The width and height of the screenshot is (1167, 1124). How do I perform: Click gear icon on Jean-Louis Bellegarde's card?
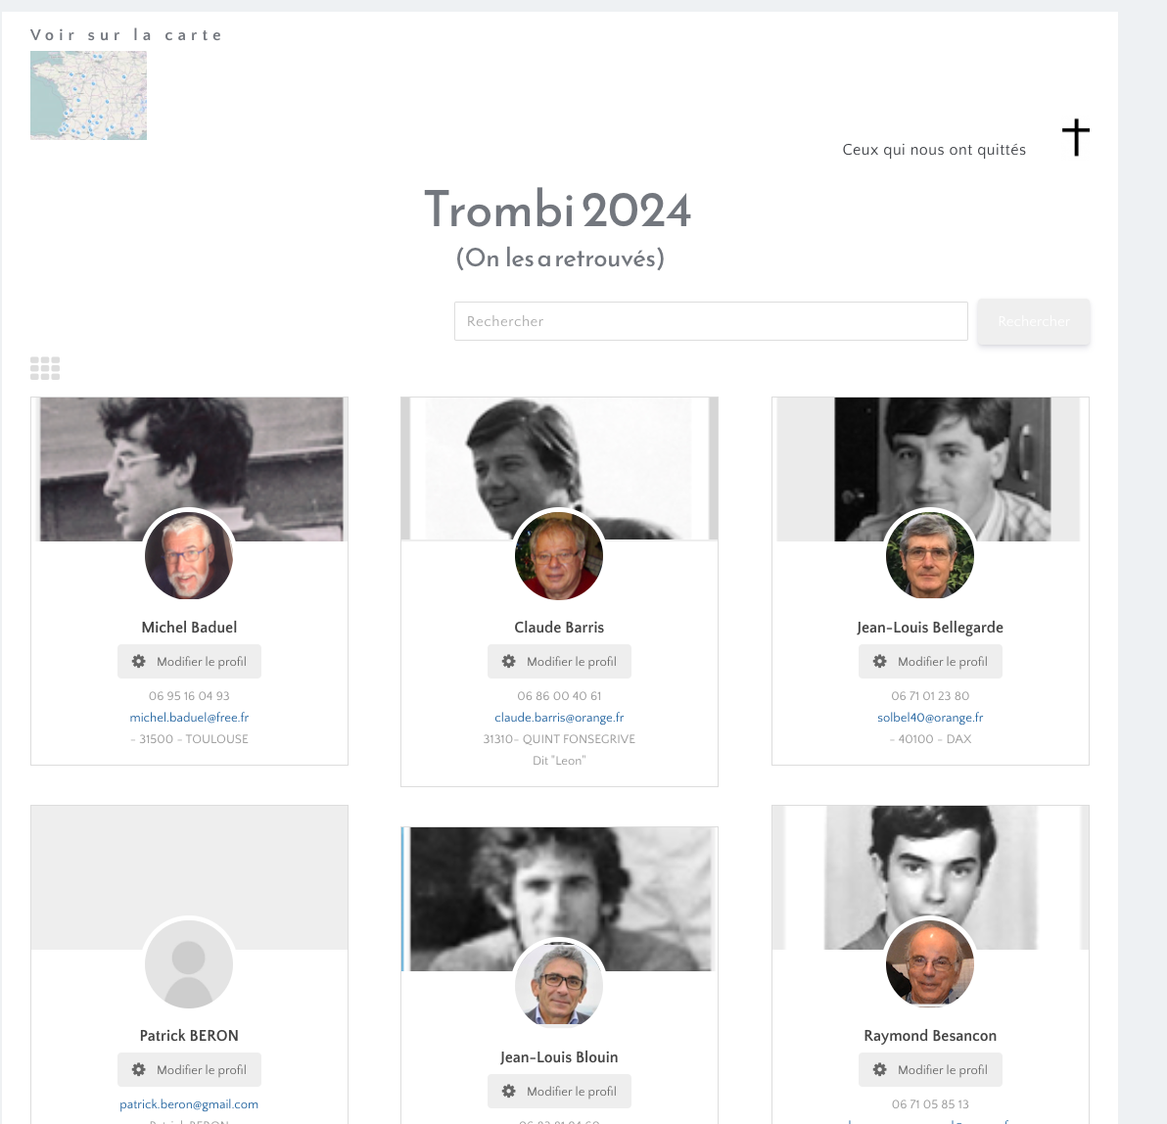pyautogui.click(x=880, y=661)
